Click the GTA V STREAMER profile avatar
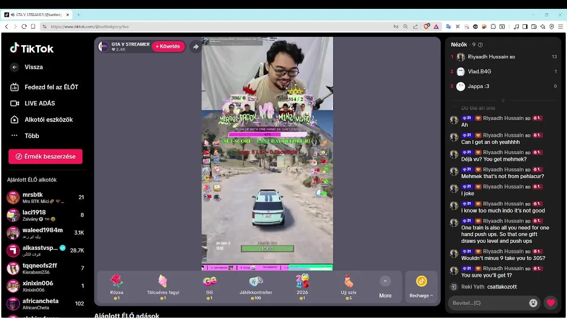The image size is (567, 319). (x=104, y=47)
